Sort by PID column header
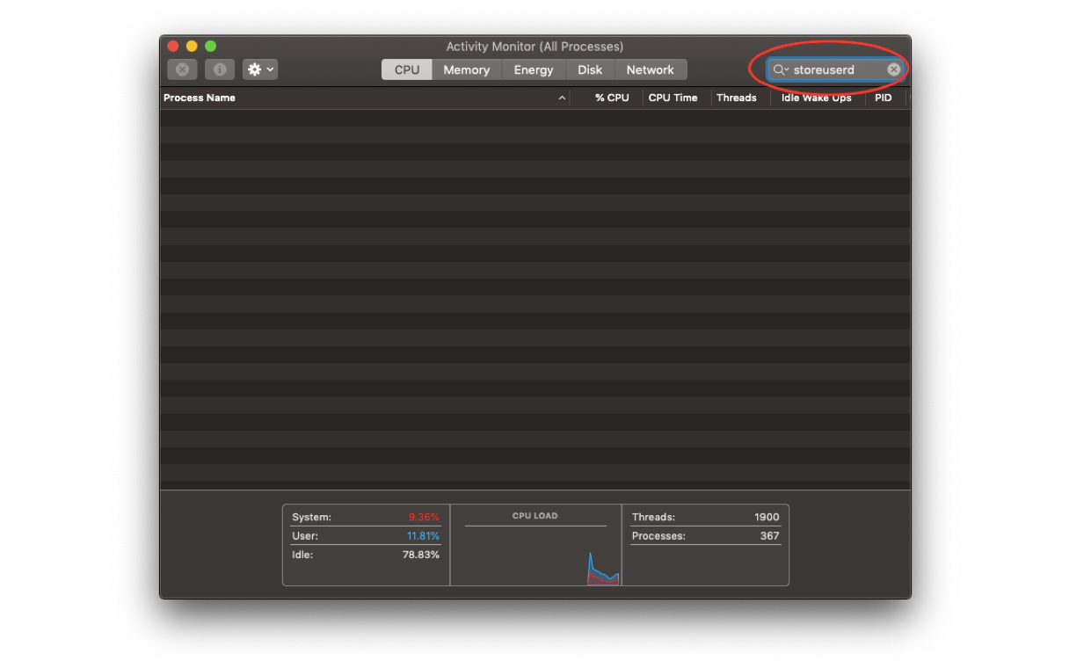The height and width of the screenshot is (668, 1069). tap(884, 98)
